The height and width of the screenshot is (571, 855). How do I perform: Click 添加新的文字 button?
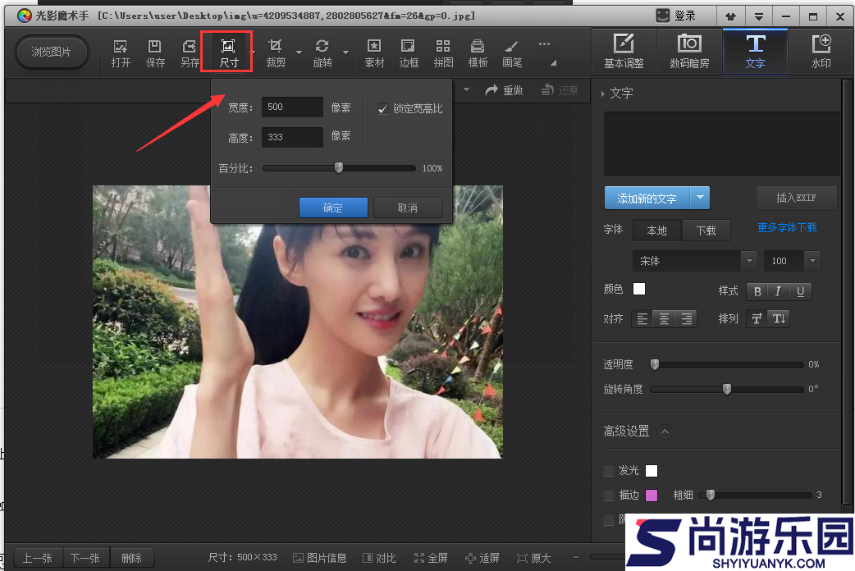click(x=647, y=198)
